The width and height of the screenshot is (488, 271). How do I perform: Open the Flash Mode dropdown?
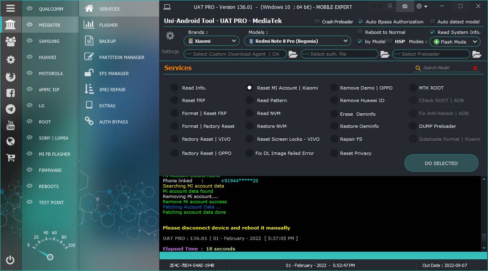(455, 42)
